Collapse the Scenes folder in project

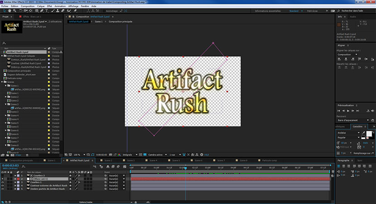2,82
